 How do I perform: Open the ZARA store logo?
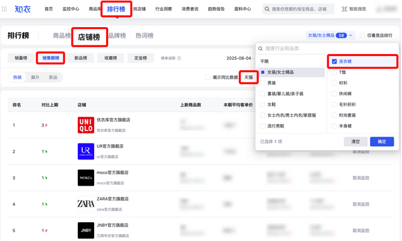86,204
